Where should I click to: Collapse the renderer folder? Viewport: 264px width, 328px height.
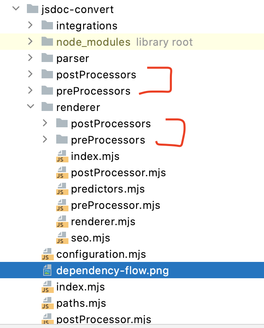tap(30, 107)
